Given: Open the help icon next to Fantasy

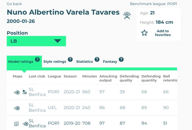Looking at the screenshot, I should click(121, 60).
